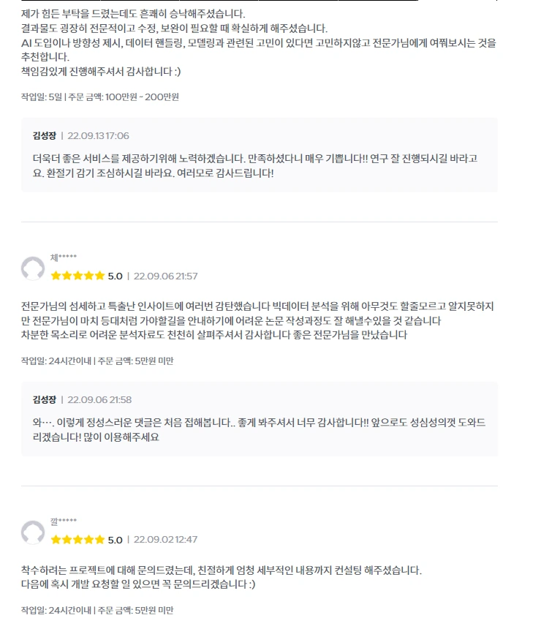Click the 5.0 score next to 22.09.02 12:47
Screen dimensions: 533x637
pyautogui.click(x=116, y=540)
